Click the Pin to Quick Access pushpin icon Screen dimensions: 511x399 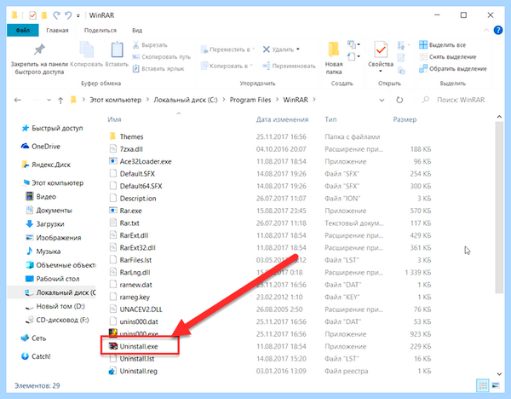[x=39, y=49]
